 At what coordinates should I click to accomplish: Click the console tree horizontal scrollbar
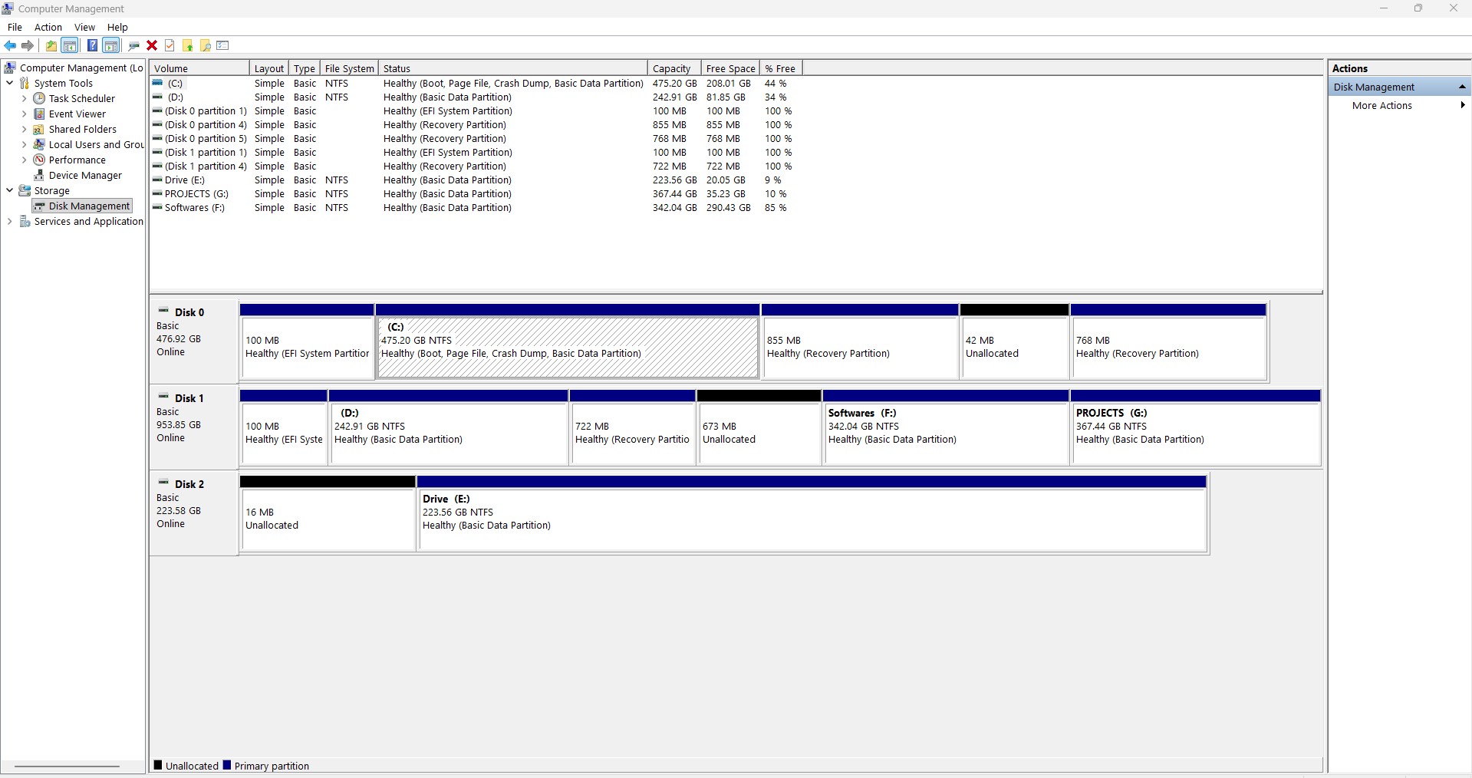[x=67, y=766]
